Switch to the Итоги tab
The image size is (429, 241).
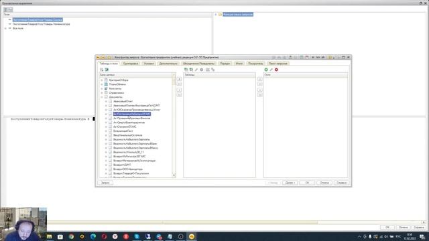point(239,64)
